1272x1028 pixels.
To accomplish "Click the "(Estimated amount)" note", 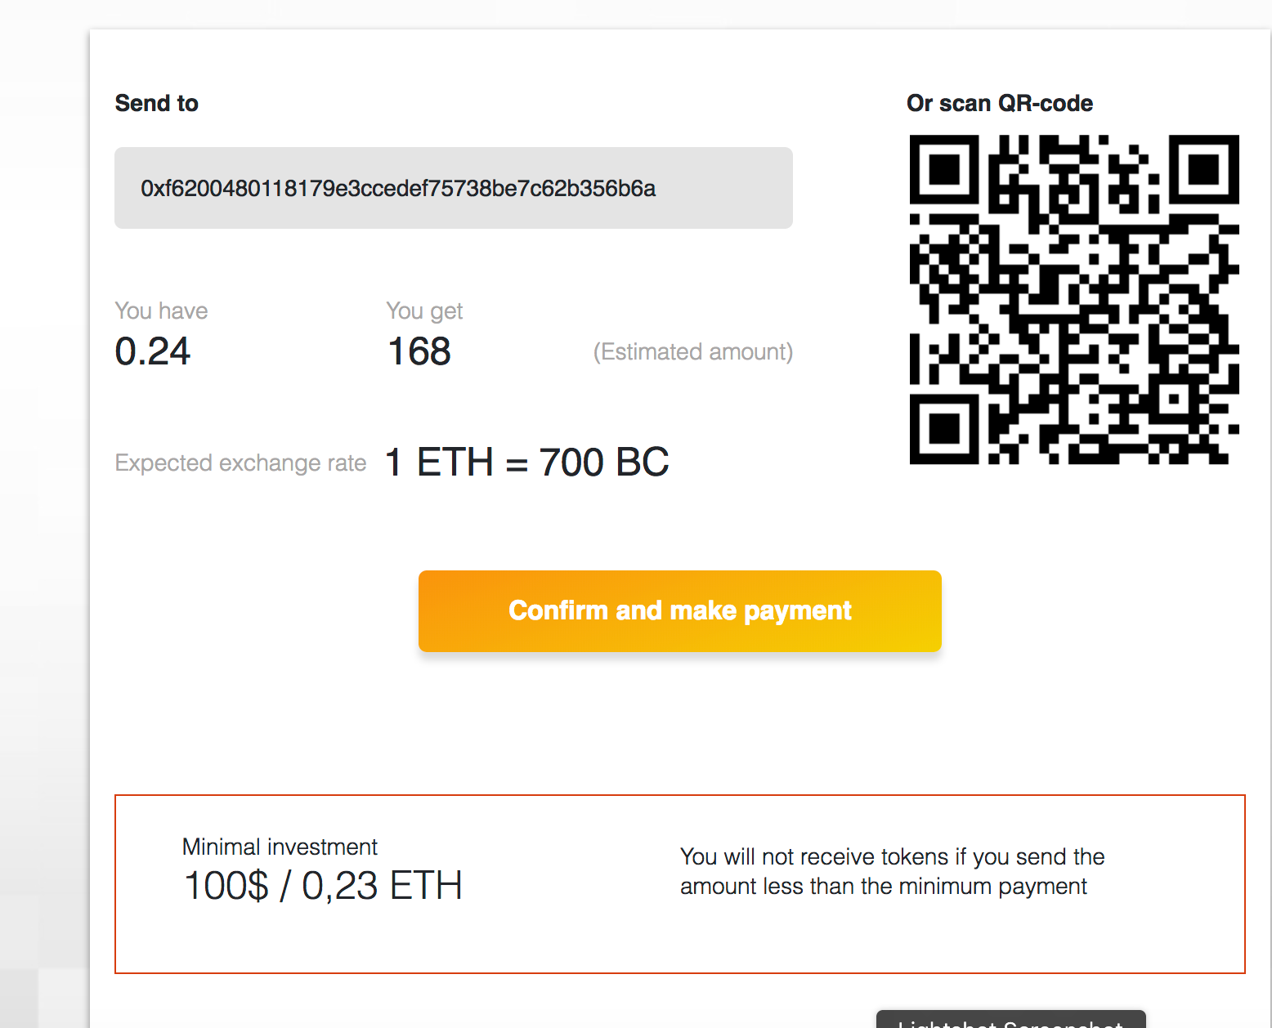I will 692,351.
